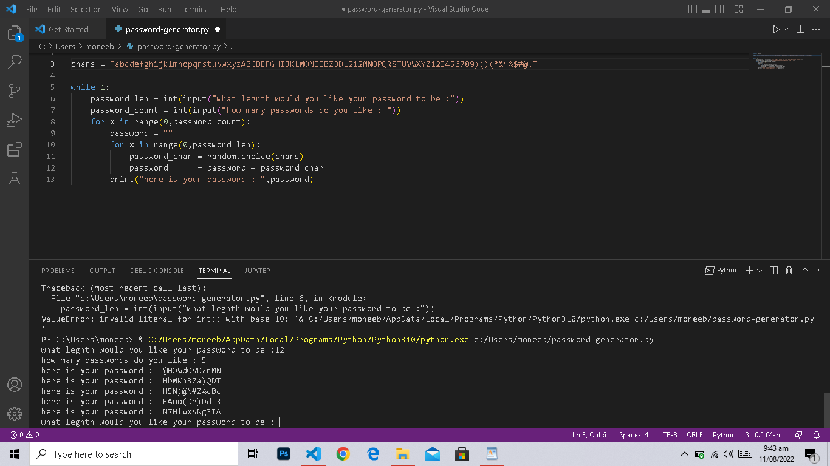830x466 pixels.
Task: Open the Search view in activity bar
Action: pos(15,62)
